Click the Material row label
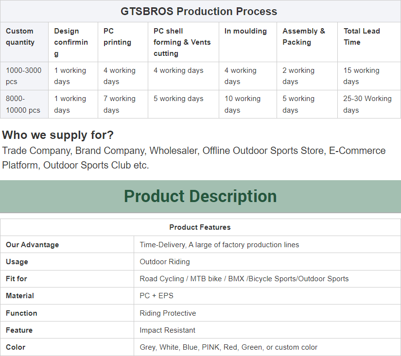The height and width of the screenshot is (356, 401). [x=20, y=296]
